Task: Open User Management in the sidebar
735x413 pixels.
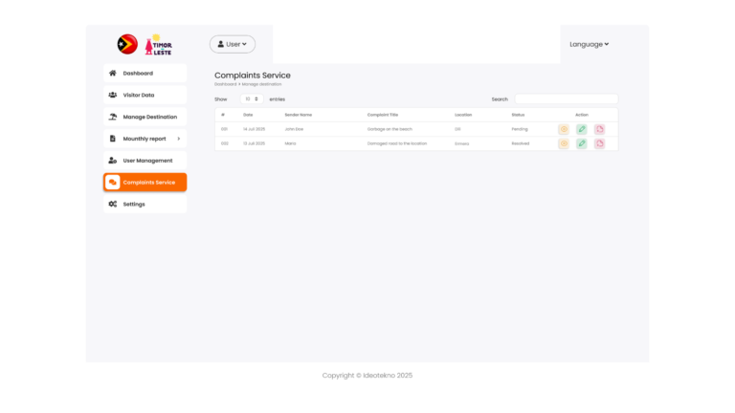Action: pos(145,161)
